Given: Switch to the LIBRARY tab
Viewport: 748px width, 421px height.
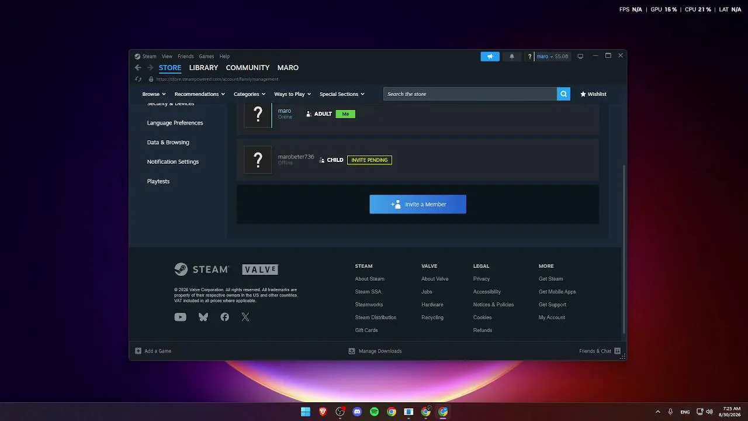Looking at the screenshot, I should 203,68.
